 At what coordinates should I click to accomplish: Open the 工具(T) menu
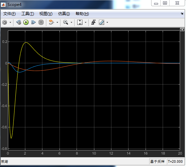[x=28, y=14]
